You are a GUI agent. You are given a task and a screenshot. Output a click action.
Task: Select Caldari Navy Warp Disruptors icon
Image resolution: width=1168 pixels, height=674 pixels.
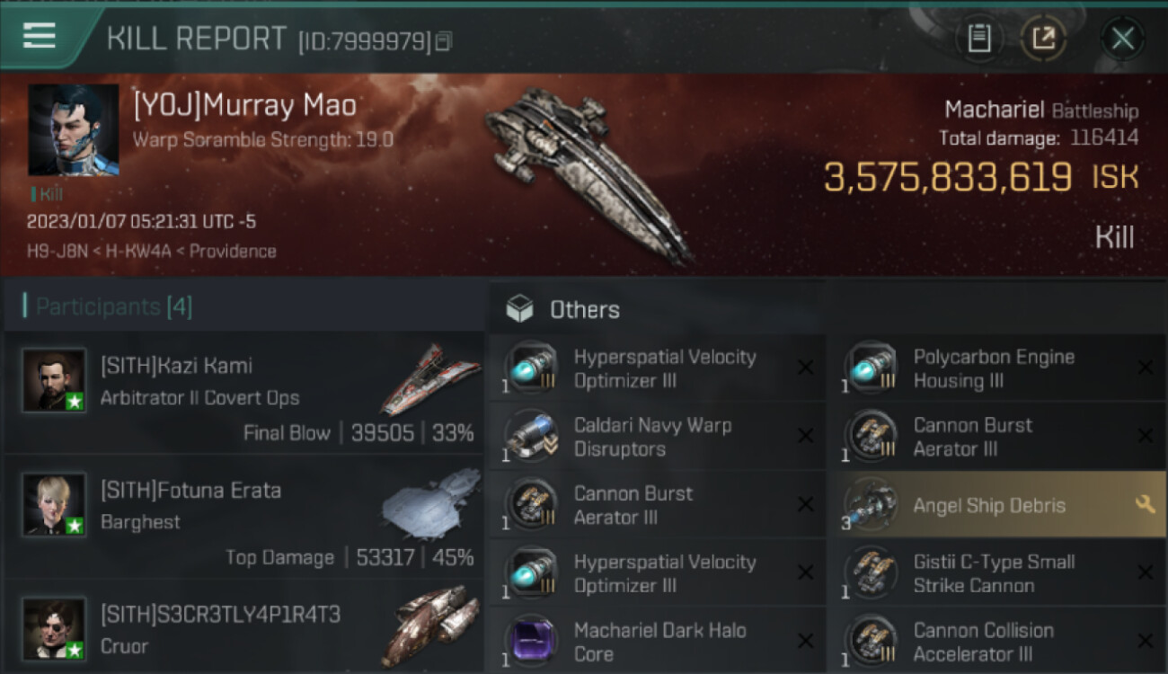[530, 436]
